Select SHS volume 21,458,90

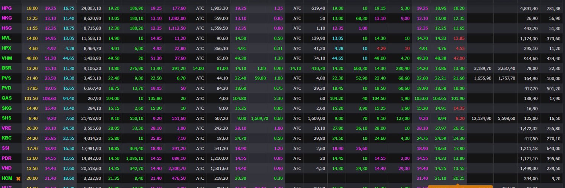click(x=91, y=118)
